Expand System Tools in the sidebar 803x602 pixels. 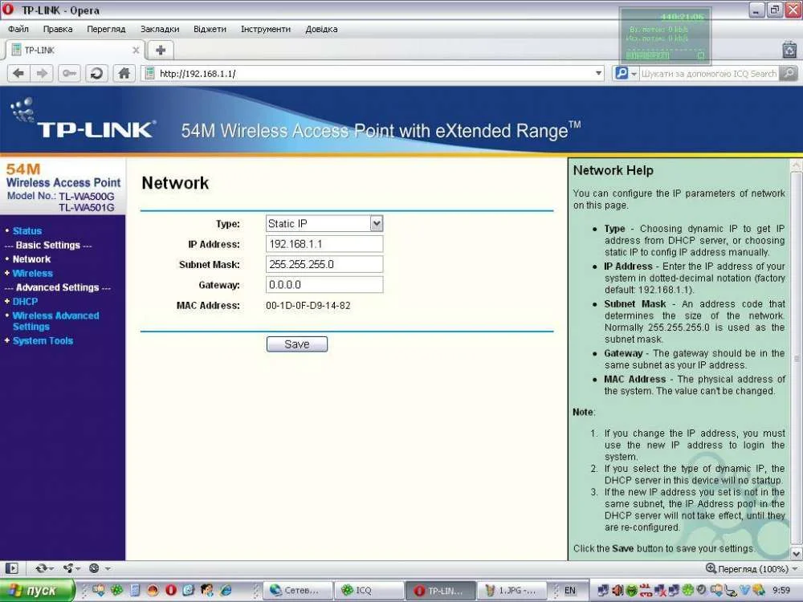[x=43, y=341]
